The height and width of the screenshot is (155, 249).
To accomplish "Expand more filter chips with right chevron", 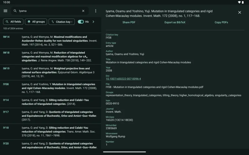I will [93, 22].
